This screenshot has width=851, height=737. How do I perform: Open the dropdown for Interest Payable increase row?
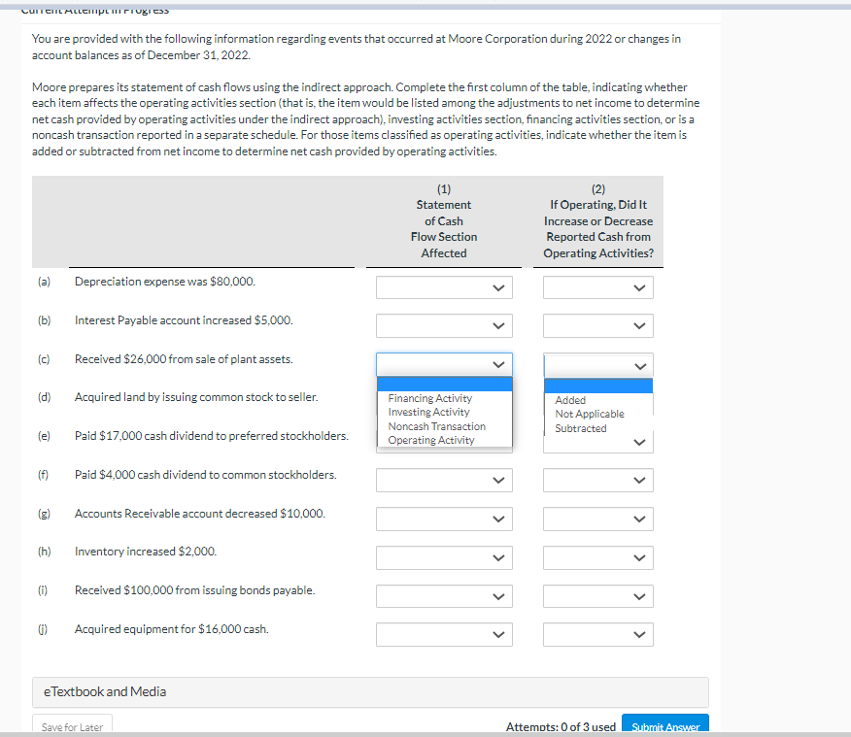(x=443, y=325)
